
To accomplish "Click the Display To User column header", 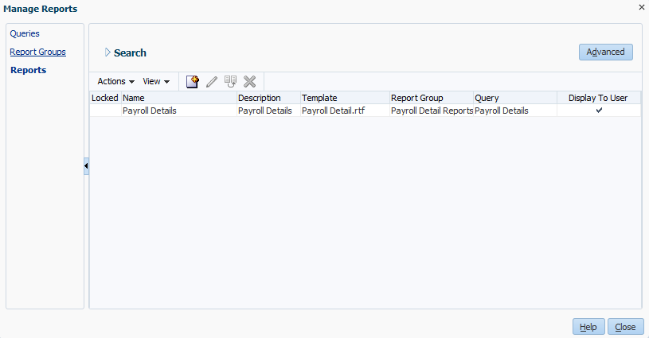I will (599, 98).
